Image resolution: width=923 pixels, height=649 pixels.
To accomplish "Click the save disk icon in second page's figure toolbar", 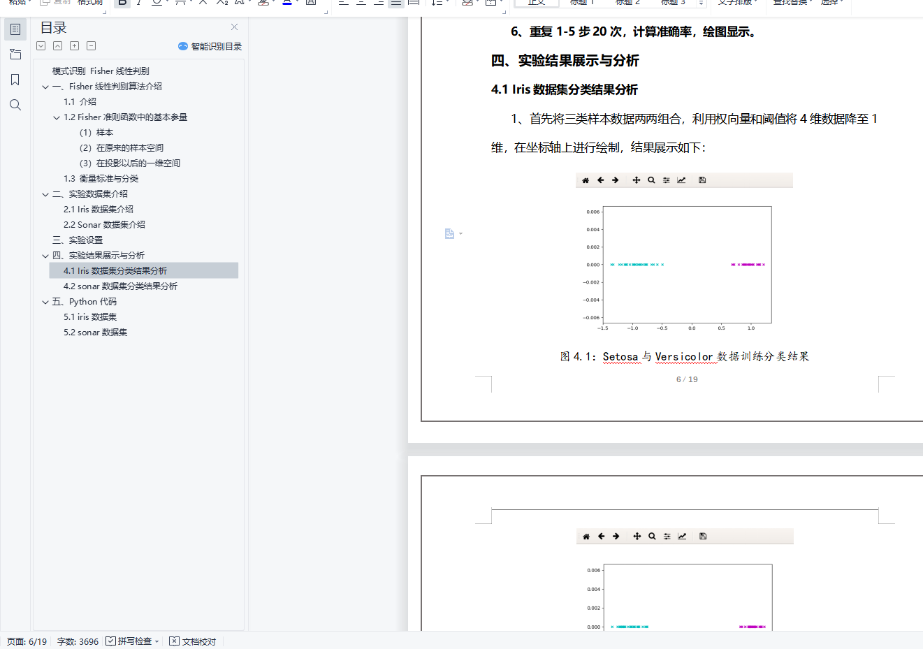I will [x=703, y=537].
